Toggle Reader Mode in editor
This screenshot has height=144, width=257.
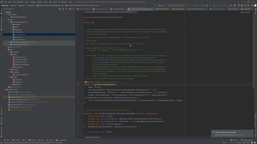tap(245, 12)
